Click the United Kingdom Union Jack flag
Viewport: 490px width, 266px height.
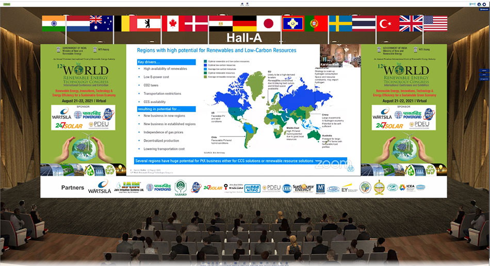pyautogui.click(x=411, y=23)
